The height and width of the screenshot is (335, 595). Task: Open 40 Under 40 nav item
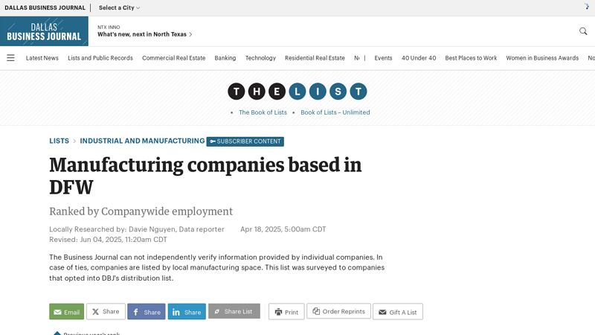[419, 58]
